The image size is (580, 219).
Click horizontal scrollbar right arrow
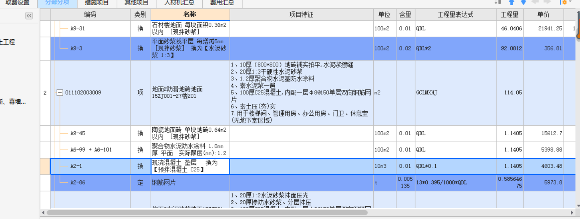pos(572,213)
